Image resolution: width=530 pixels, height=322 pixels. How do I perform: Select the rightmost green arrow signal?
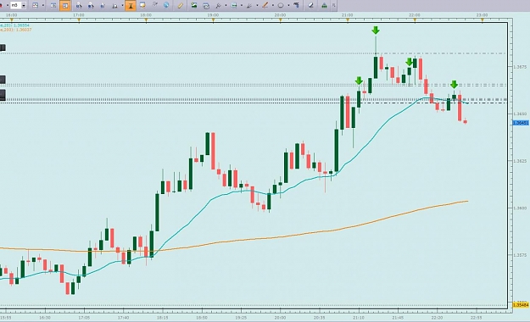point(454,85)
